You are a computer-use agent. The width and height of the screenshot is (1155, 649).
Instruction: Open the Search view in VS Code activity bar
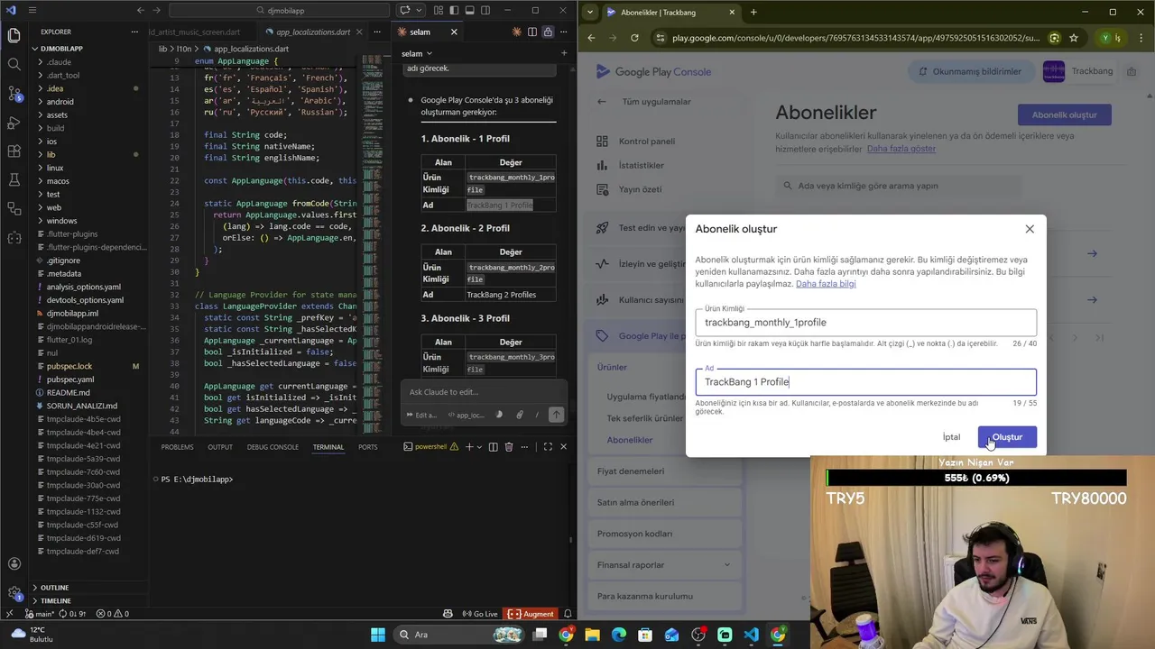click(x=14, y=64)
